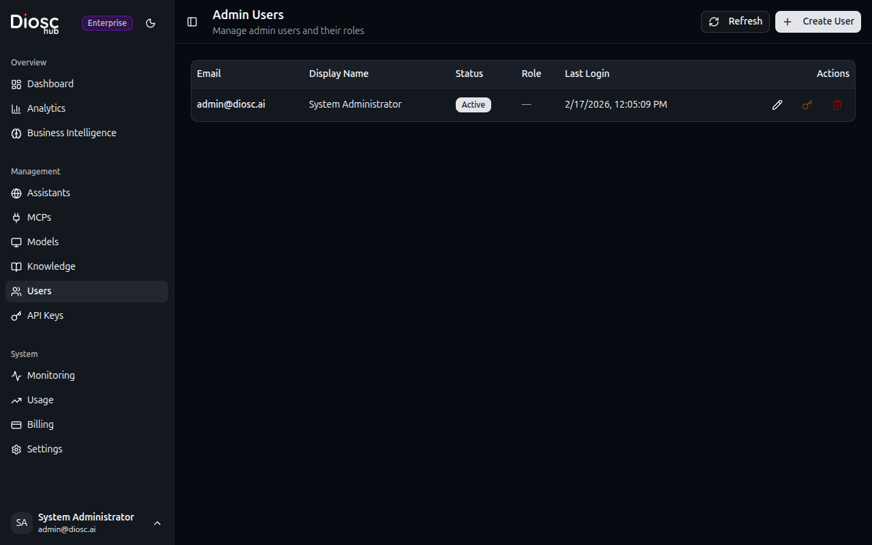Select the Business Intelligence icon in the sidebar

click(x=16, y=134)
